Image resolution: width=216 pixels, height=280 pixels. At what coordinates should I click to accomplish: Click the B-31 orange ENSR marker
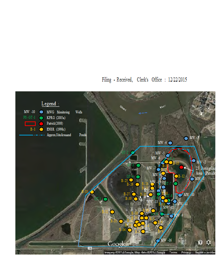pyautogui.click(x=121, y=221)
